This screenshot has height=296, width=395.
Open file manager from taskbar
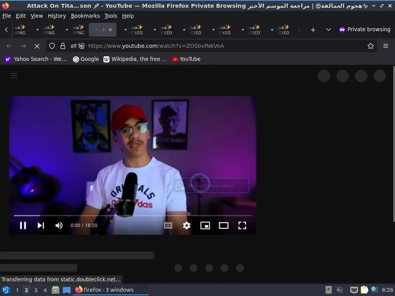click(x=56, y=290)
